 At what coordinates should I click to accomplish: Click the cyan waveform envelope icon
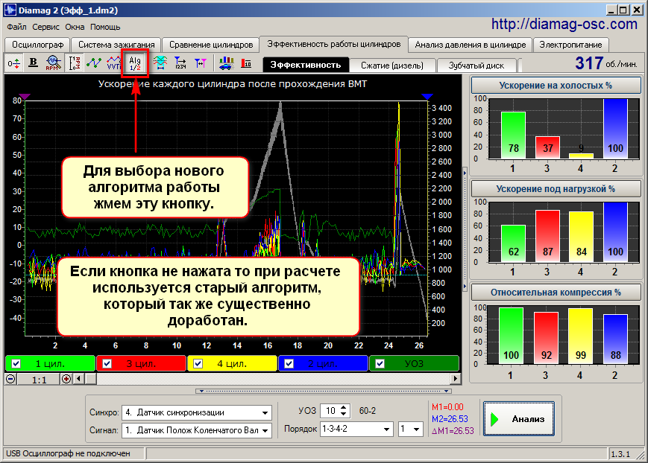click(x=160, y=63)
